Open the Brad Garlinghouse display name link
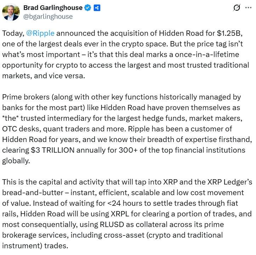The height and width of the screenshot is (255, 256). tap(53, 7)
